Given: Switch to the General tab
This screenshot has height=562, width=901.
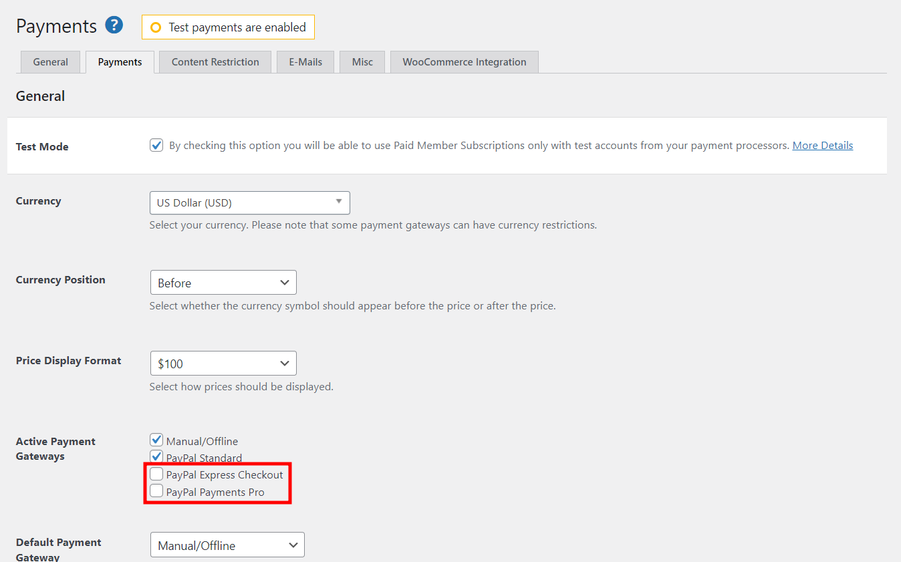Looking at the screenshot, I should point(50,62).
